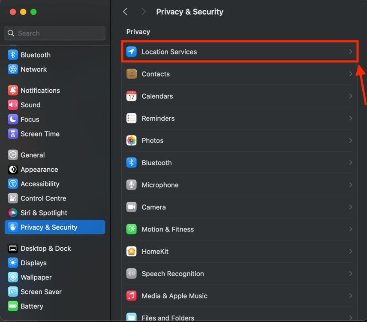Navigate back using the back arrow
Screen dimensions: 367x322
tap(125, 12)
